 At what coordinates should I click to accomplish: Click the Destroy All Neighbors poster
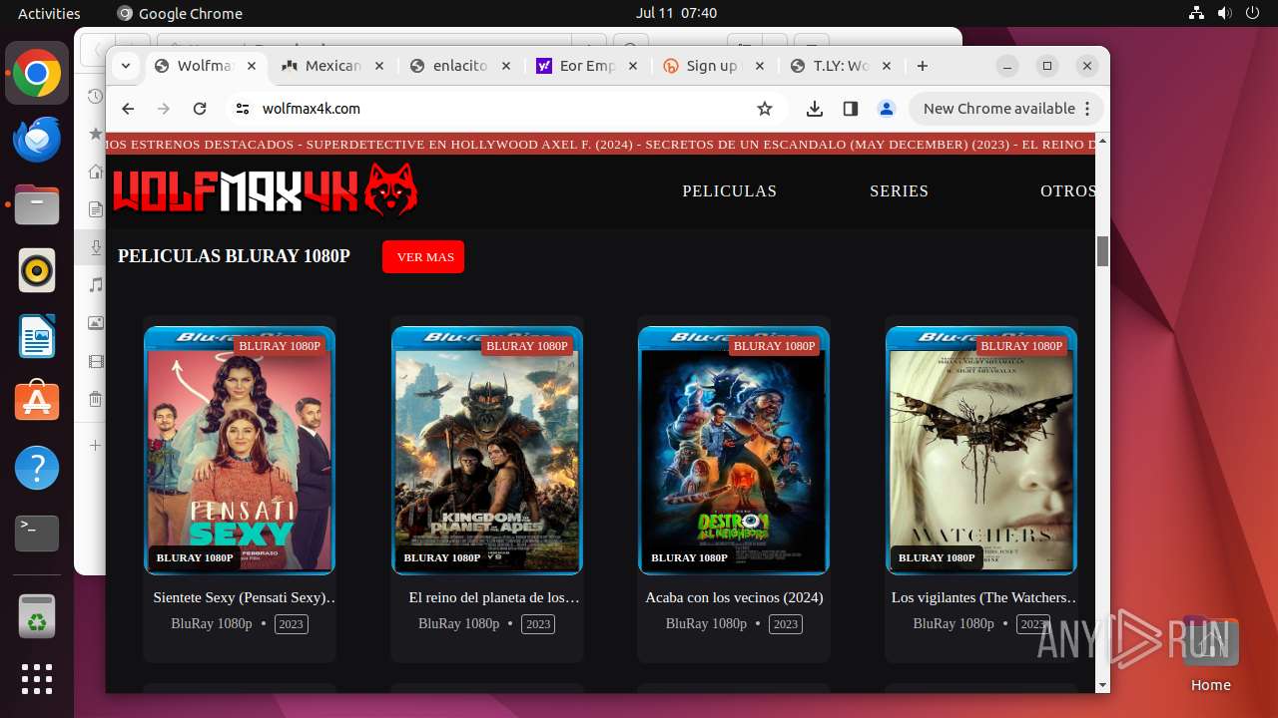[734, 451]
